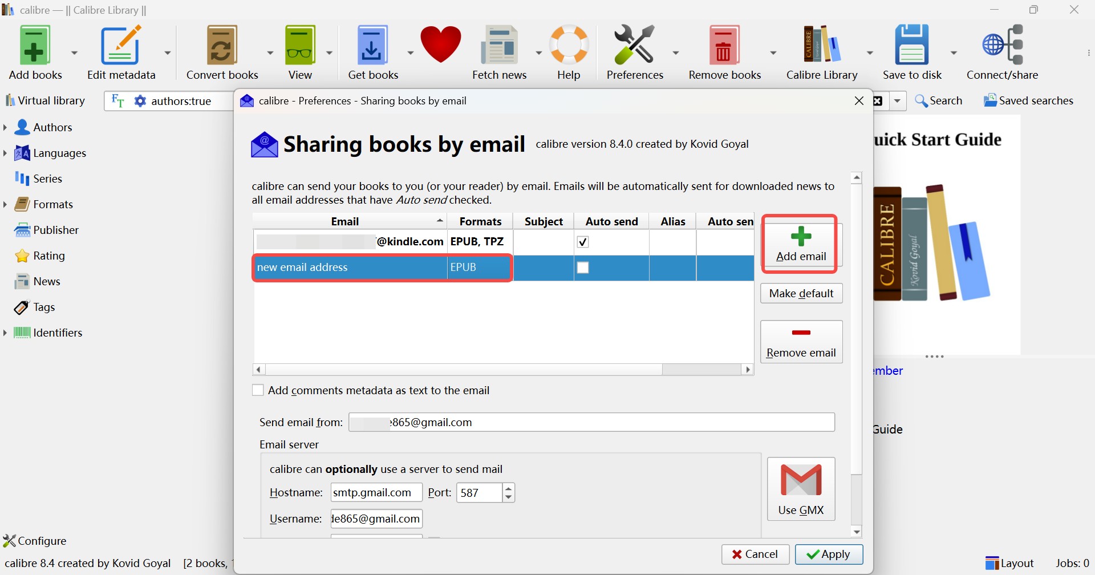Click the search settings gear icon
This screenshot has width=1095, height=575.
(x=140, y=101)
